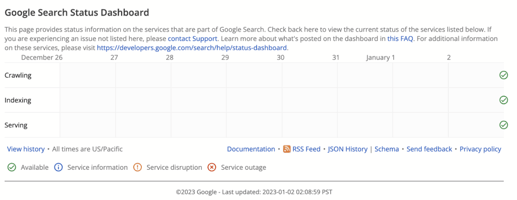Click the orange RSS feed icon

coord(287,149)
